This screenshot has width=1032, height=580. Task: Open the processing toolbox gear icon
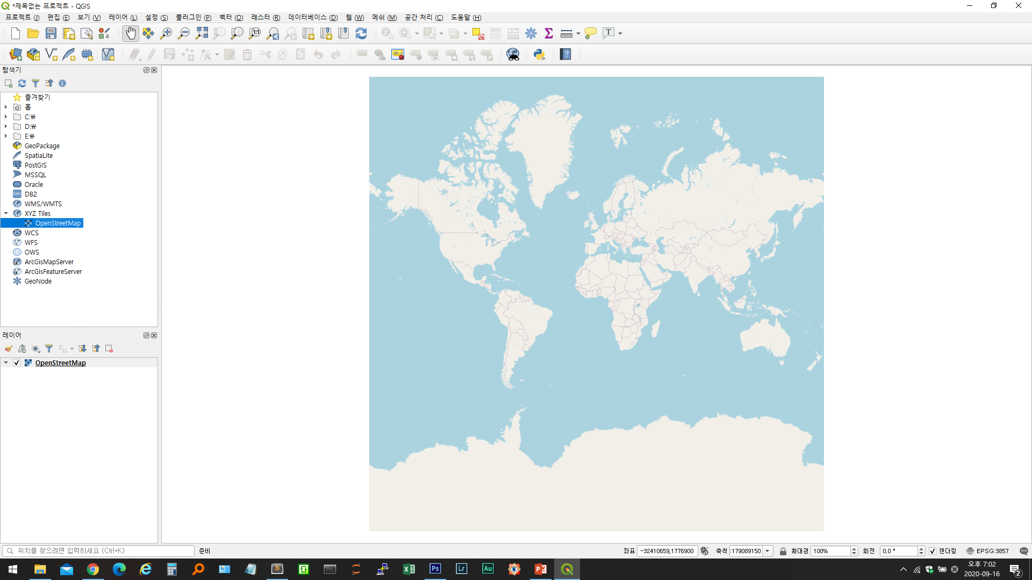pyautogui.click(x=531, y=33)
